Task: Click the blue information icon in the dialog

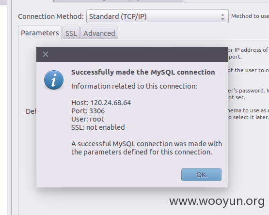Action: (x=54, y=80)
